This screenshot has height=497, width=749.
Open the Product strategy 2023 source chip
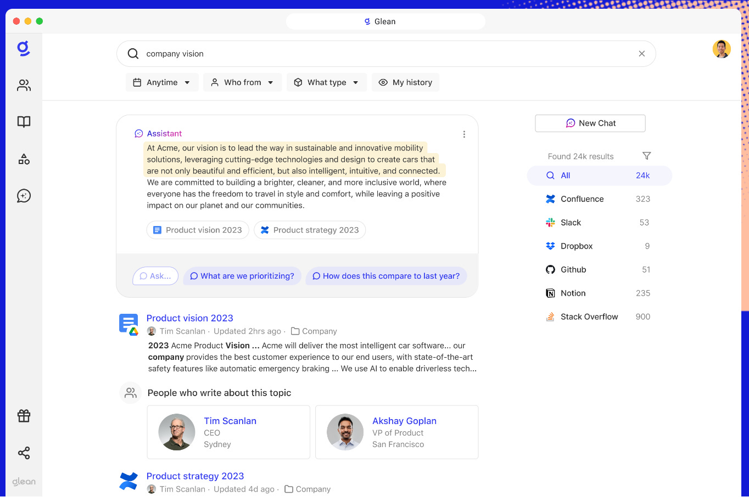310,230
